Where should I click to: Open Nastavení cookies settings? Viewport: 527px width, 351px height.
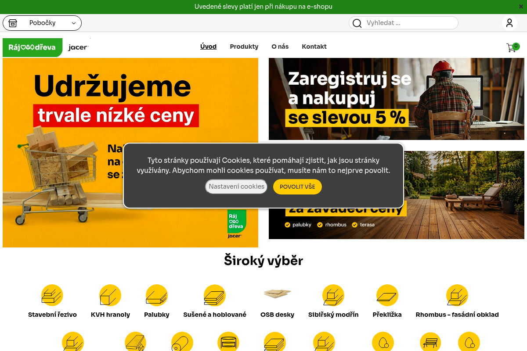[237, 186]
